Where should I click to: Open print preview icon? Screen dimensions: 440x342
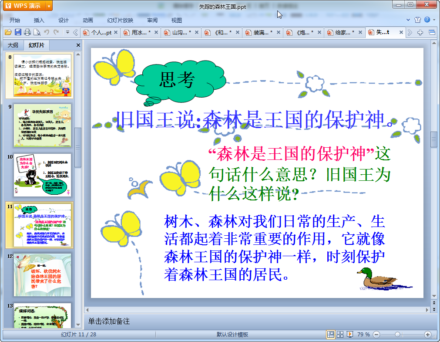(x=37, y=32)
